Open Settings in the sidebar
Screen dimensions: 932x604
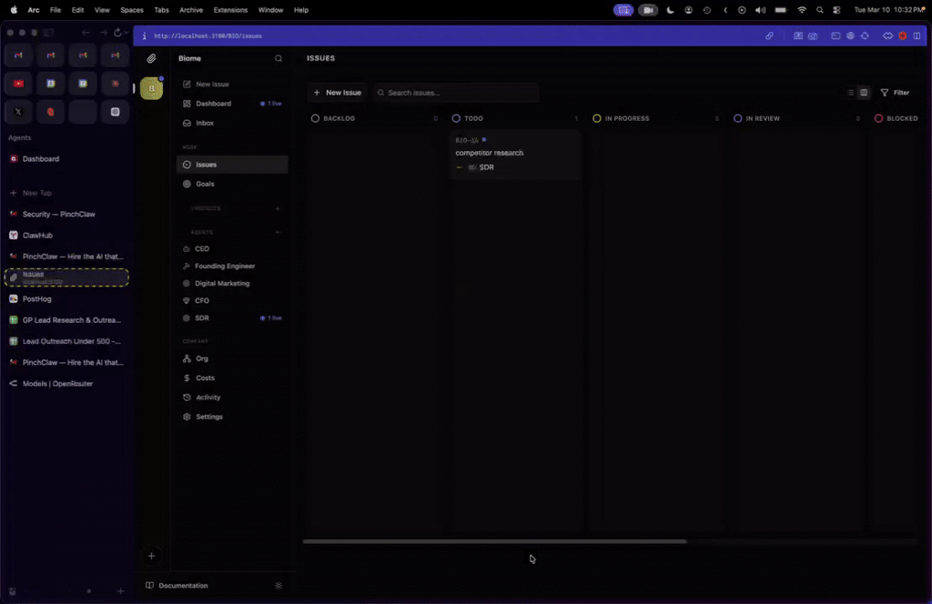click(232, 417)
